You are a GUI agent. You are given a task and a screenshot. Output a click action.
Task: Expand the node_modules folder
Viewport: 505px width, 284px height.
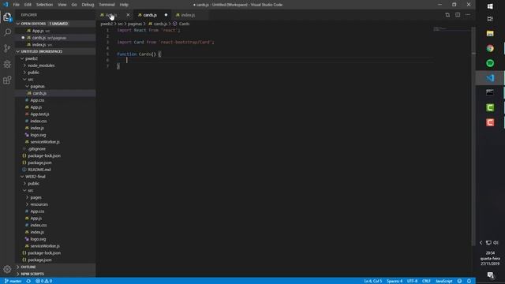[x=24, y=65]
